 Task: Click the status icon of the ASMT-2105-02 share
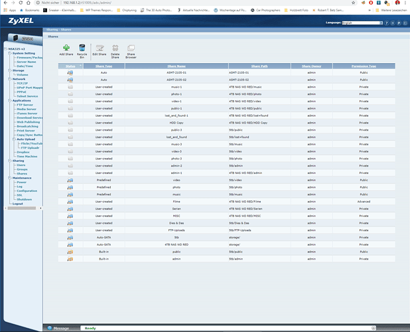(70, 80)
